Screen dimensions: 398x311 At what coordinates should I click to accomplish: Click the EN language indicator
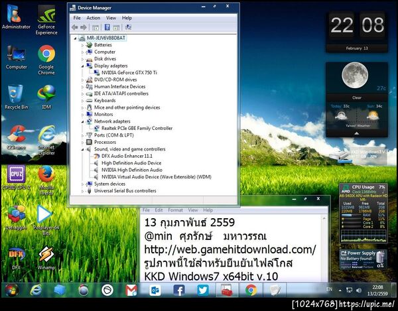[x=329, y=289]
